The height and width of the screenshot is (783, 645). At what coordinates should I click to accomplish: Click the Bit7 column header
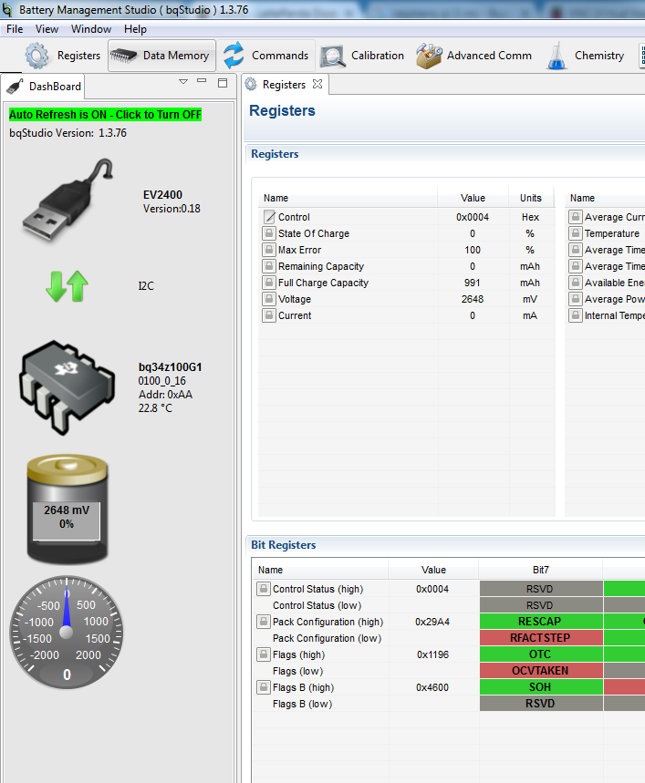[x=541, y=570]
